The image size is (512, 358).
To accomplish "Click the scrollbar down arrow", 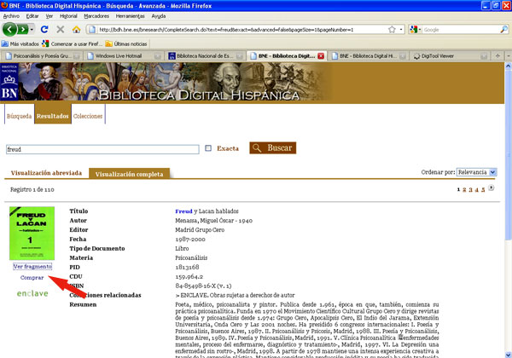I will pos(508,355).
